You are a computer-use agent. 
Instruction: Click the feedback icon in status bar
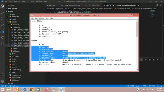(x=158, y=86)
